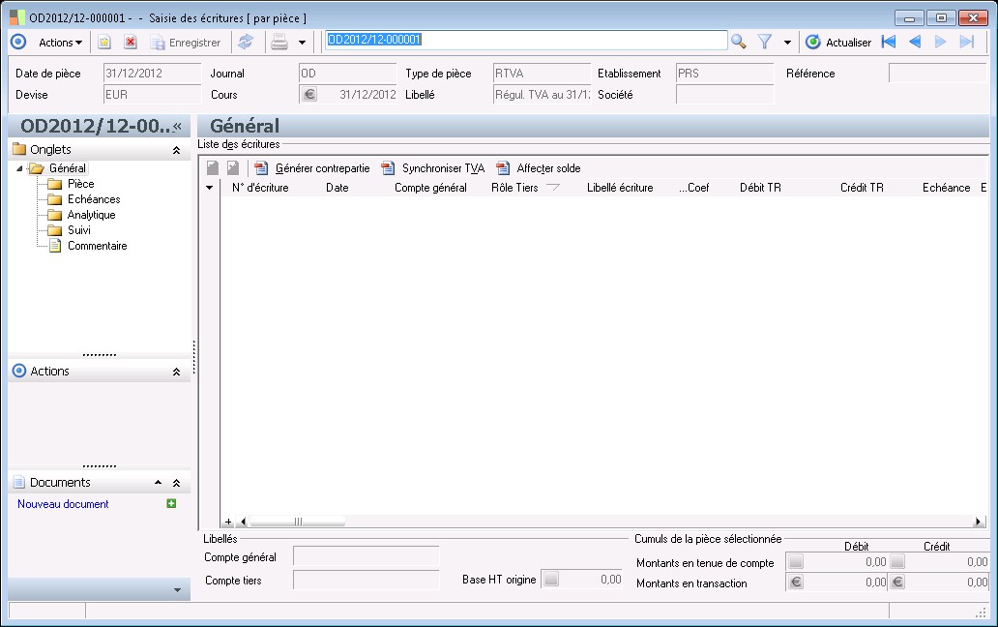998x627 pixels.
Task: Open the Analytique tree item
Action: pos(92,215)
